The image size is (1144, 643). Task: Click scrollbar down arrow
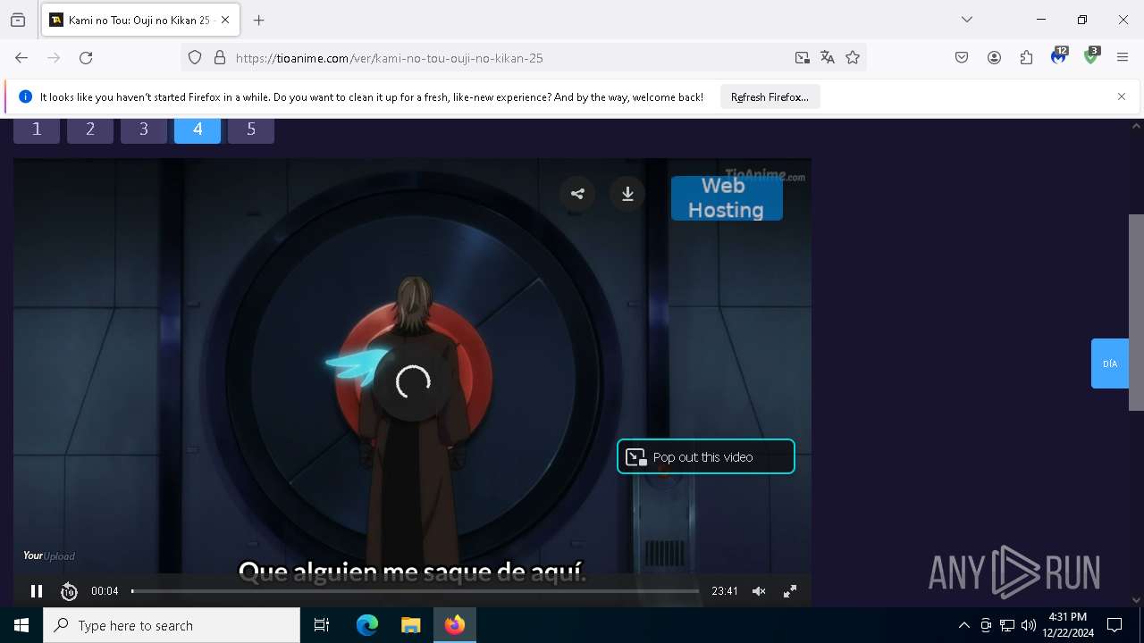pyautogui.click(x=1136, y=600)
